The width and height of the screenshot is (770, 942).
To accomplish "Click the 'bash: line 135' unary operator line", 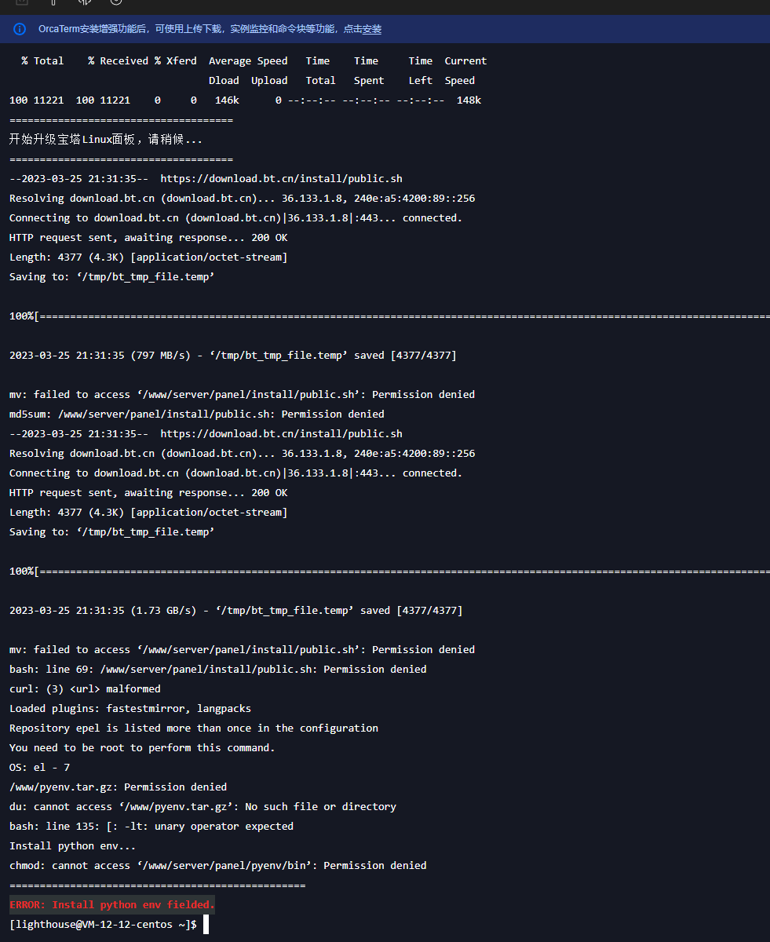I will [151, 827].
